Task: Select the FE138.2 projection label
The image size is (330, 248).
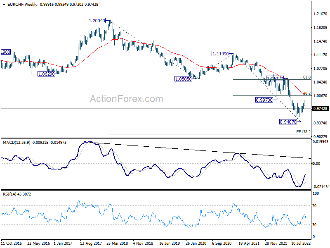Action: click(x=303, y=131)
